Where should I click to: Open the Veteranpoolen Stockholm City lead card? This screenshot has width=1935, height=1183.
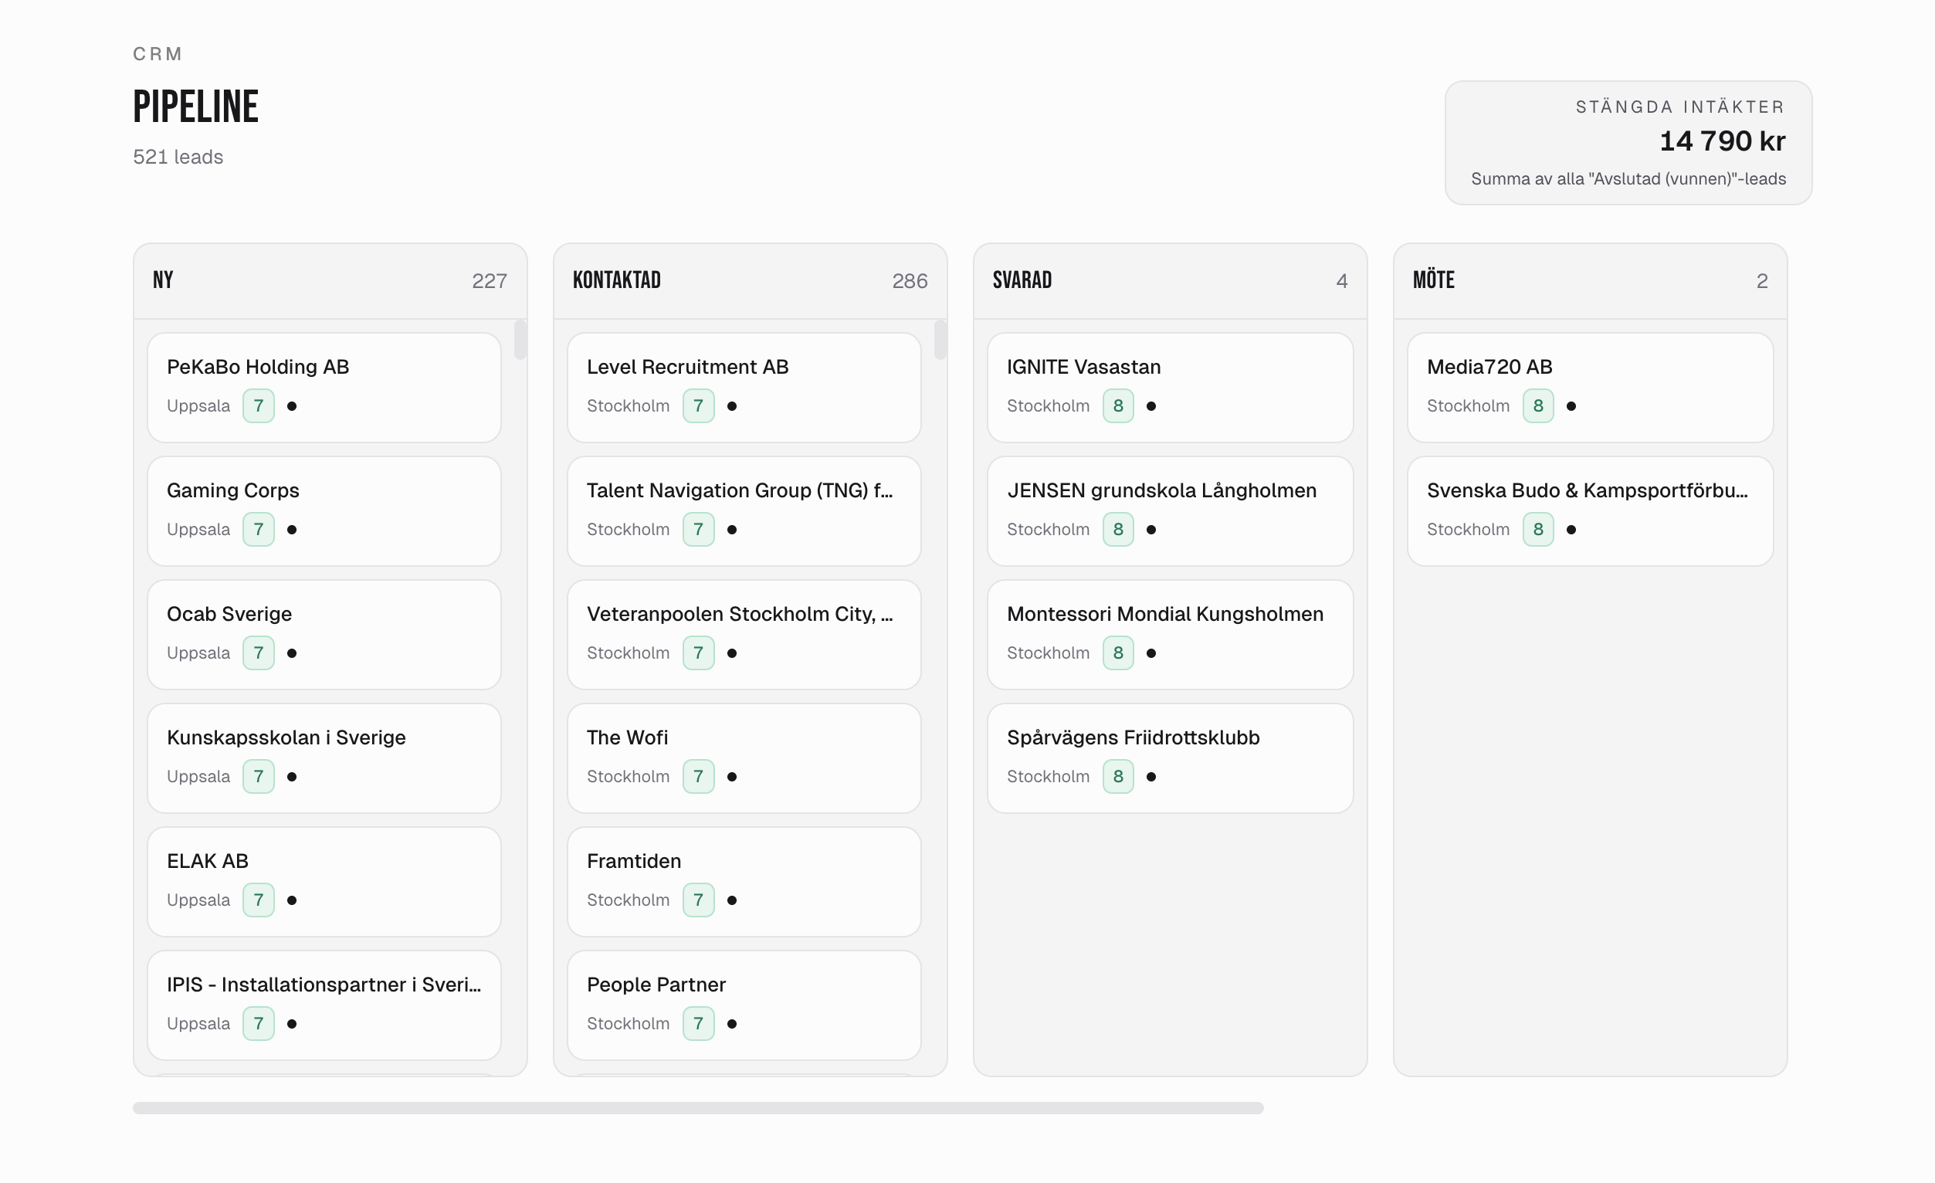[743, 633]
